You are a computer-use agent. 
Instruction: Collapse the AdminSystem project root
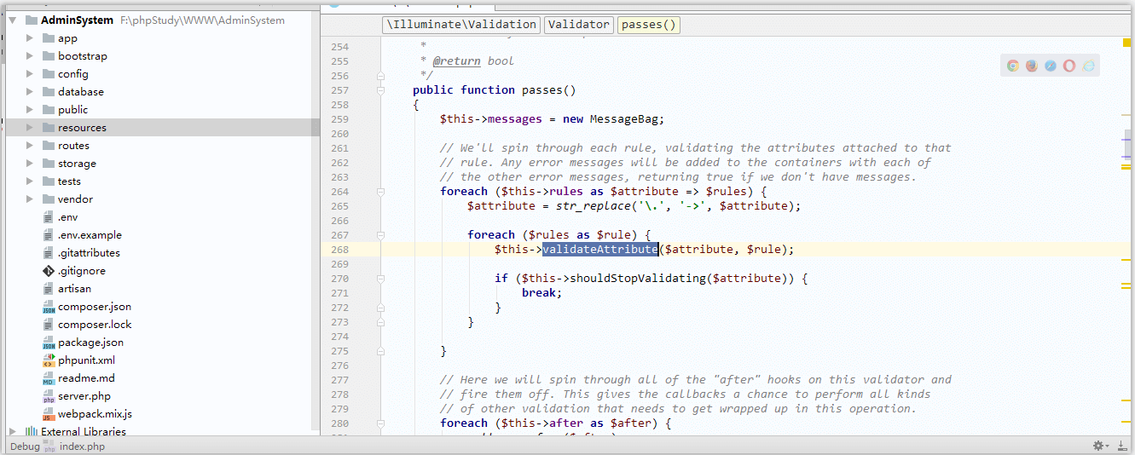click(x=13, y=20)
